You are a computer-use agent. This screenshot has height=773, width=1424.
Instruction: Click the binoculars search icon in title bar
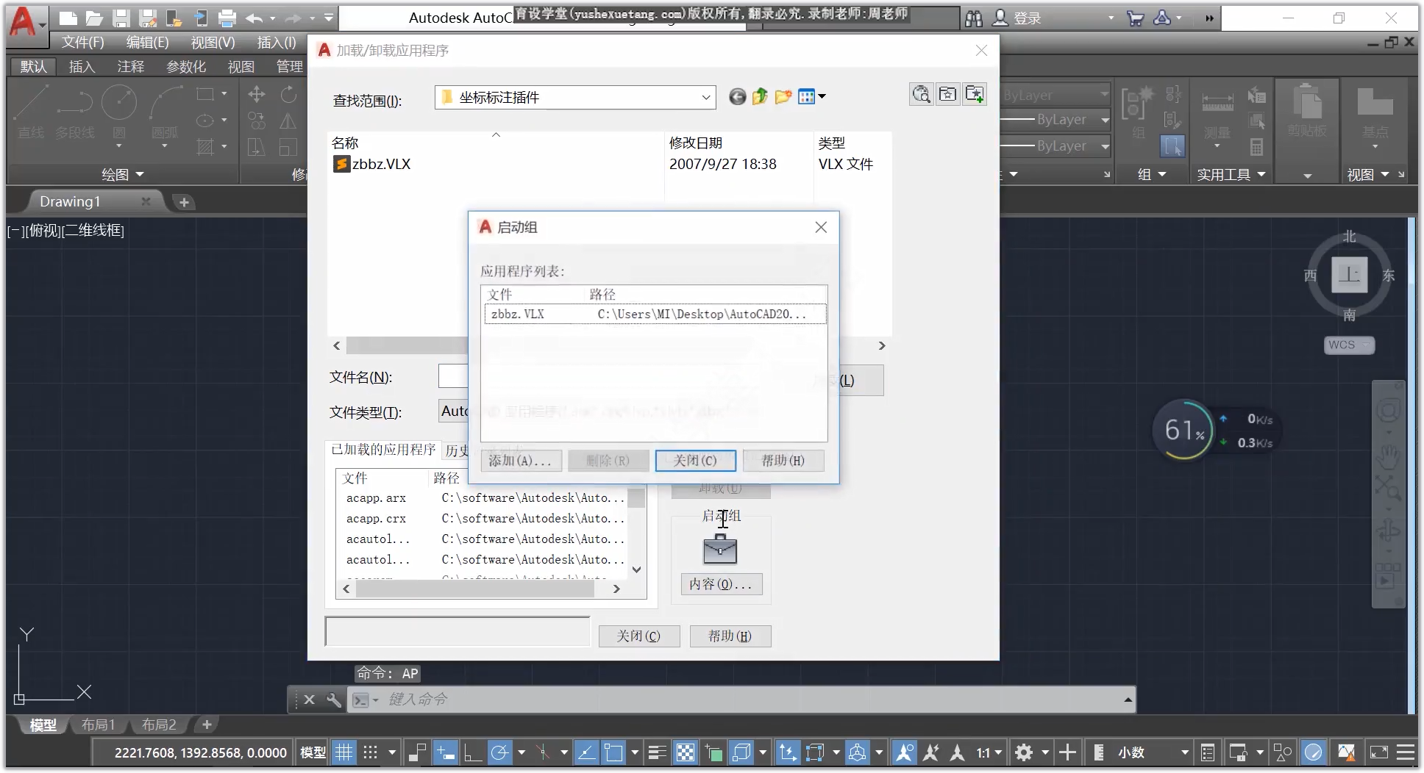(974, 18)
